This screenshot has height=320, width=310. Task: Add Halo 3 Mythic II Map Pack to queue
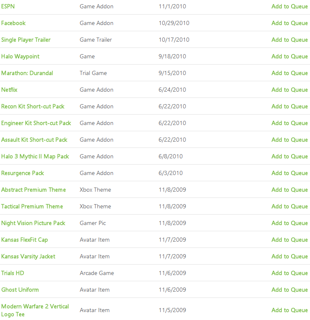(x=290, y=157)
